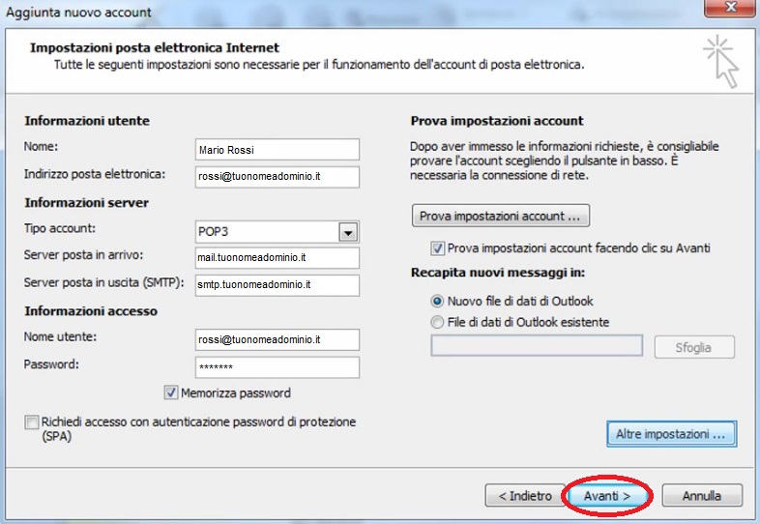This screenshot has width=760, height=524.
Task: Focus the Indirizzo posta elettronica field
Action: click(x=277, y=177)
